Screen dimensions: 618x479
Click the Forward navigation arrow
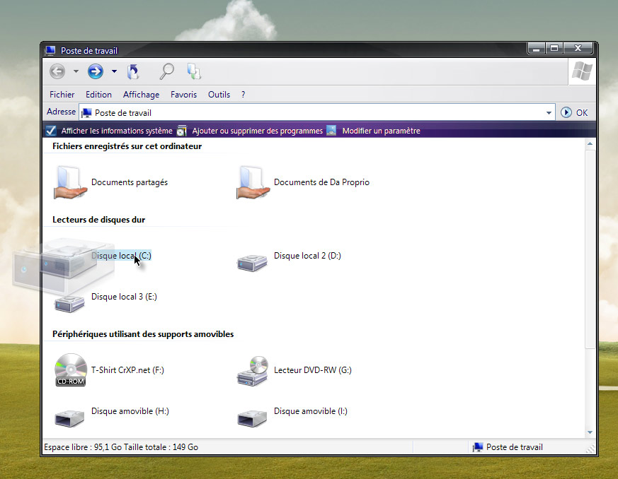(x=96, y=71)
